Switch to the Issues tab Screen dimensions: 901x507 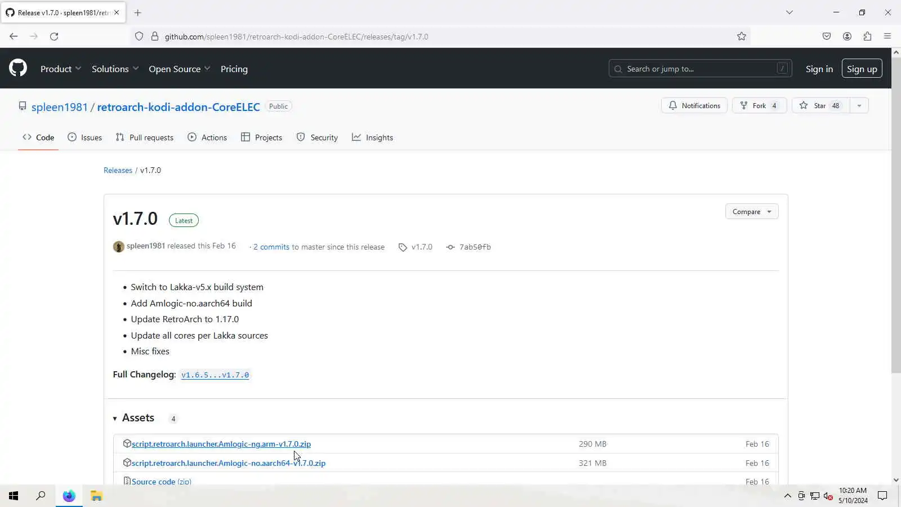point(84,137)
